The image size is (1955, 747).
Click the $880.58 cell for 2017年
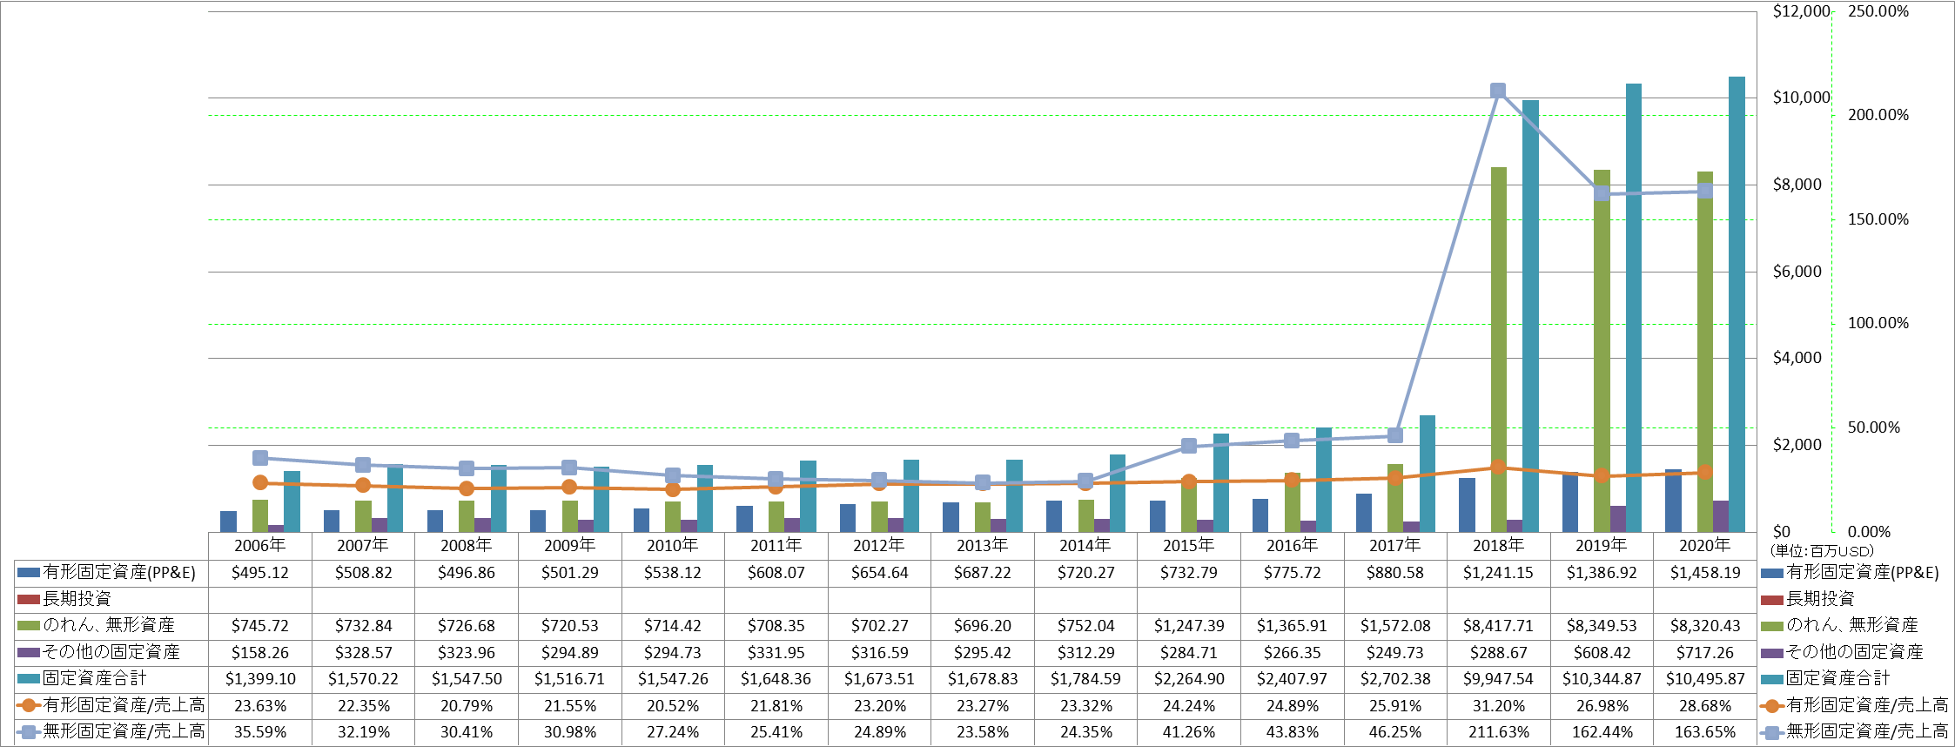1395,573
